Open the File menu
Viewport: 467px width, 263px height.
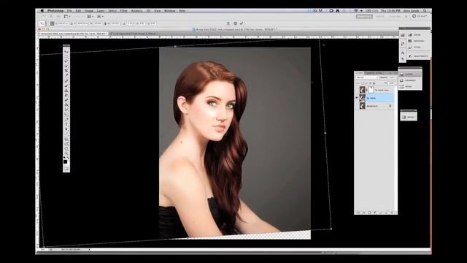[x=69, y=11]
